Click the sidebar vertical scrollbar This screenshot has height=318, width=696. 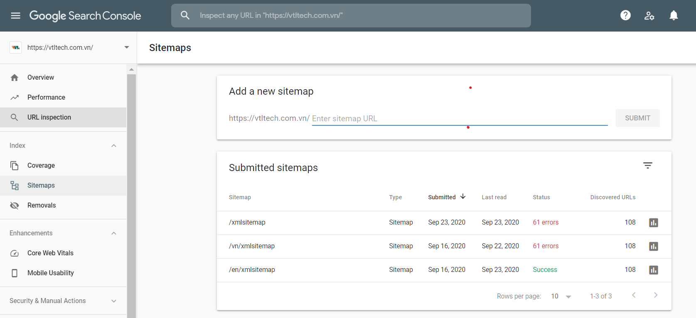[x=131, y=196]
